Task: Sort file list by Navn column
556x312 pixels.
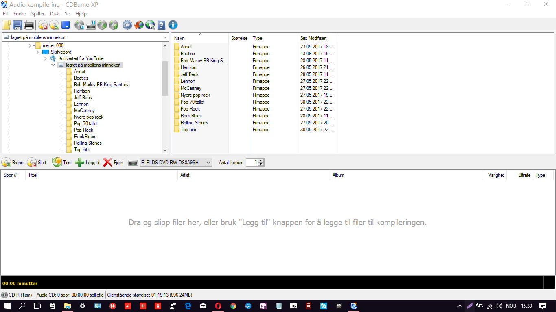Action: pos(200,38)
